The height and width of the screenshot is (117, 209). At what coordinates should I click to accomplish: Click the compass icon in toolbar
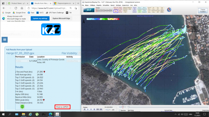click(x=169, y=10)
